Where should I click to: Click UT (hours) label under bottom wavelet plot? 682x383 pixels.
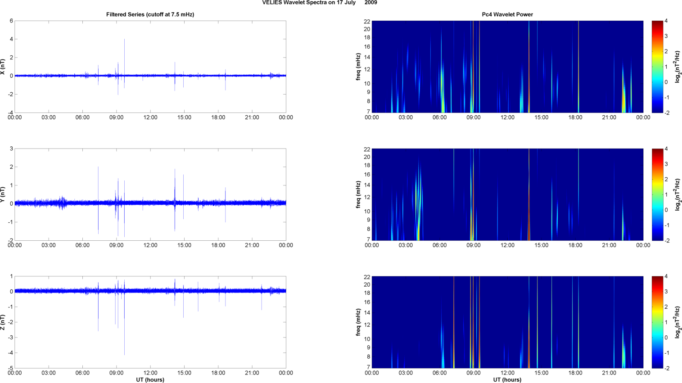(507, 380)
